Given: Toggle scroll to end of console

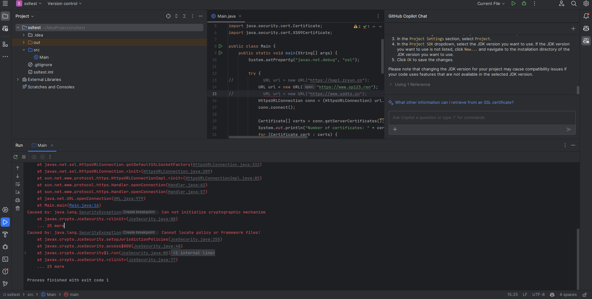Looking at the screenshot, I should click(x=18, y=192).
